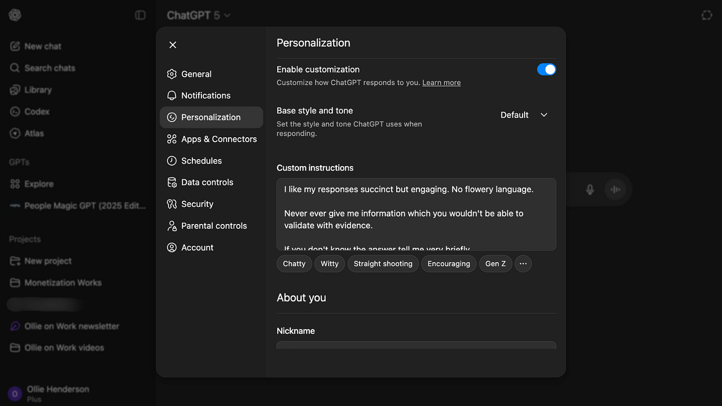
Task: Open the Data controls settings tab
Action: click(211, 182)
